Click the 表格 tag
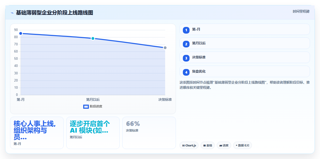Image resolution: width=320 pixels, height=159 pixels. 208,145
